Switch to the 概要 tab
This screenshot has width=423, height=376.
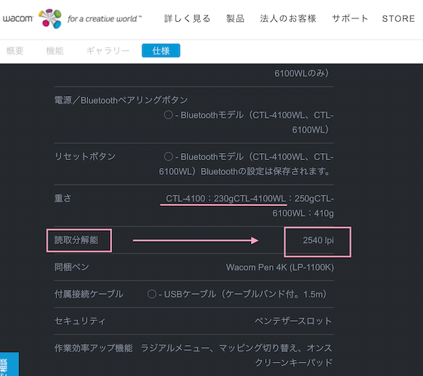coord(15,51)
